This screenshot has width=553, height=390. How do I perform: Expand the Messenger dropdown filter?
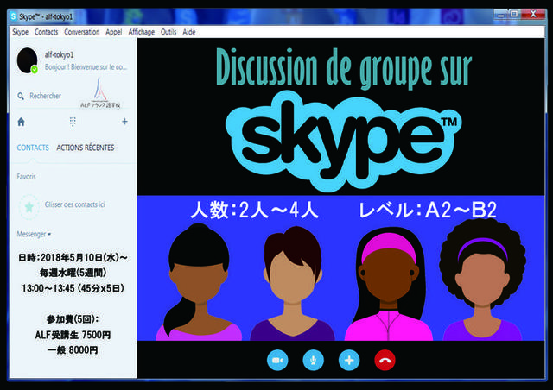34,235
